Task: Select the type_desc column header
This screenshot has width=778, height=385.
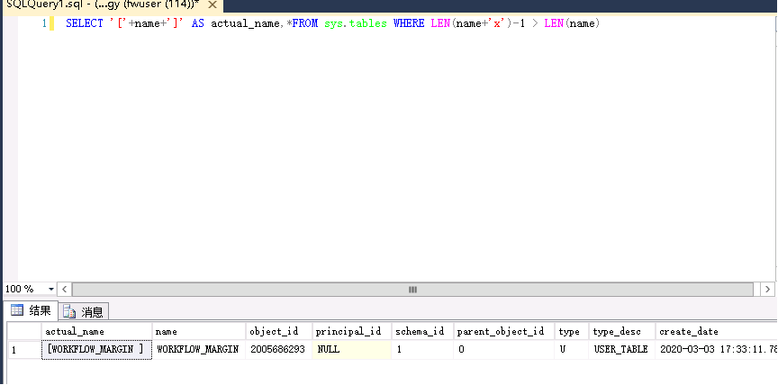Action: coord(622,332)
